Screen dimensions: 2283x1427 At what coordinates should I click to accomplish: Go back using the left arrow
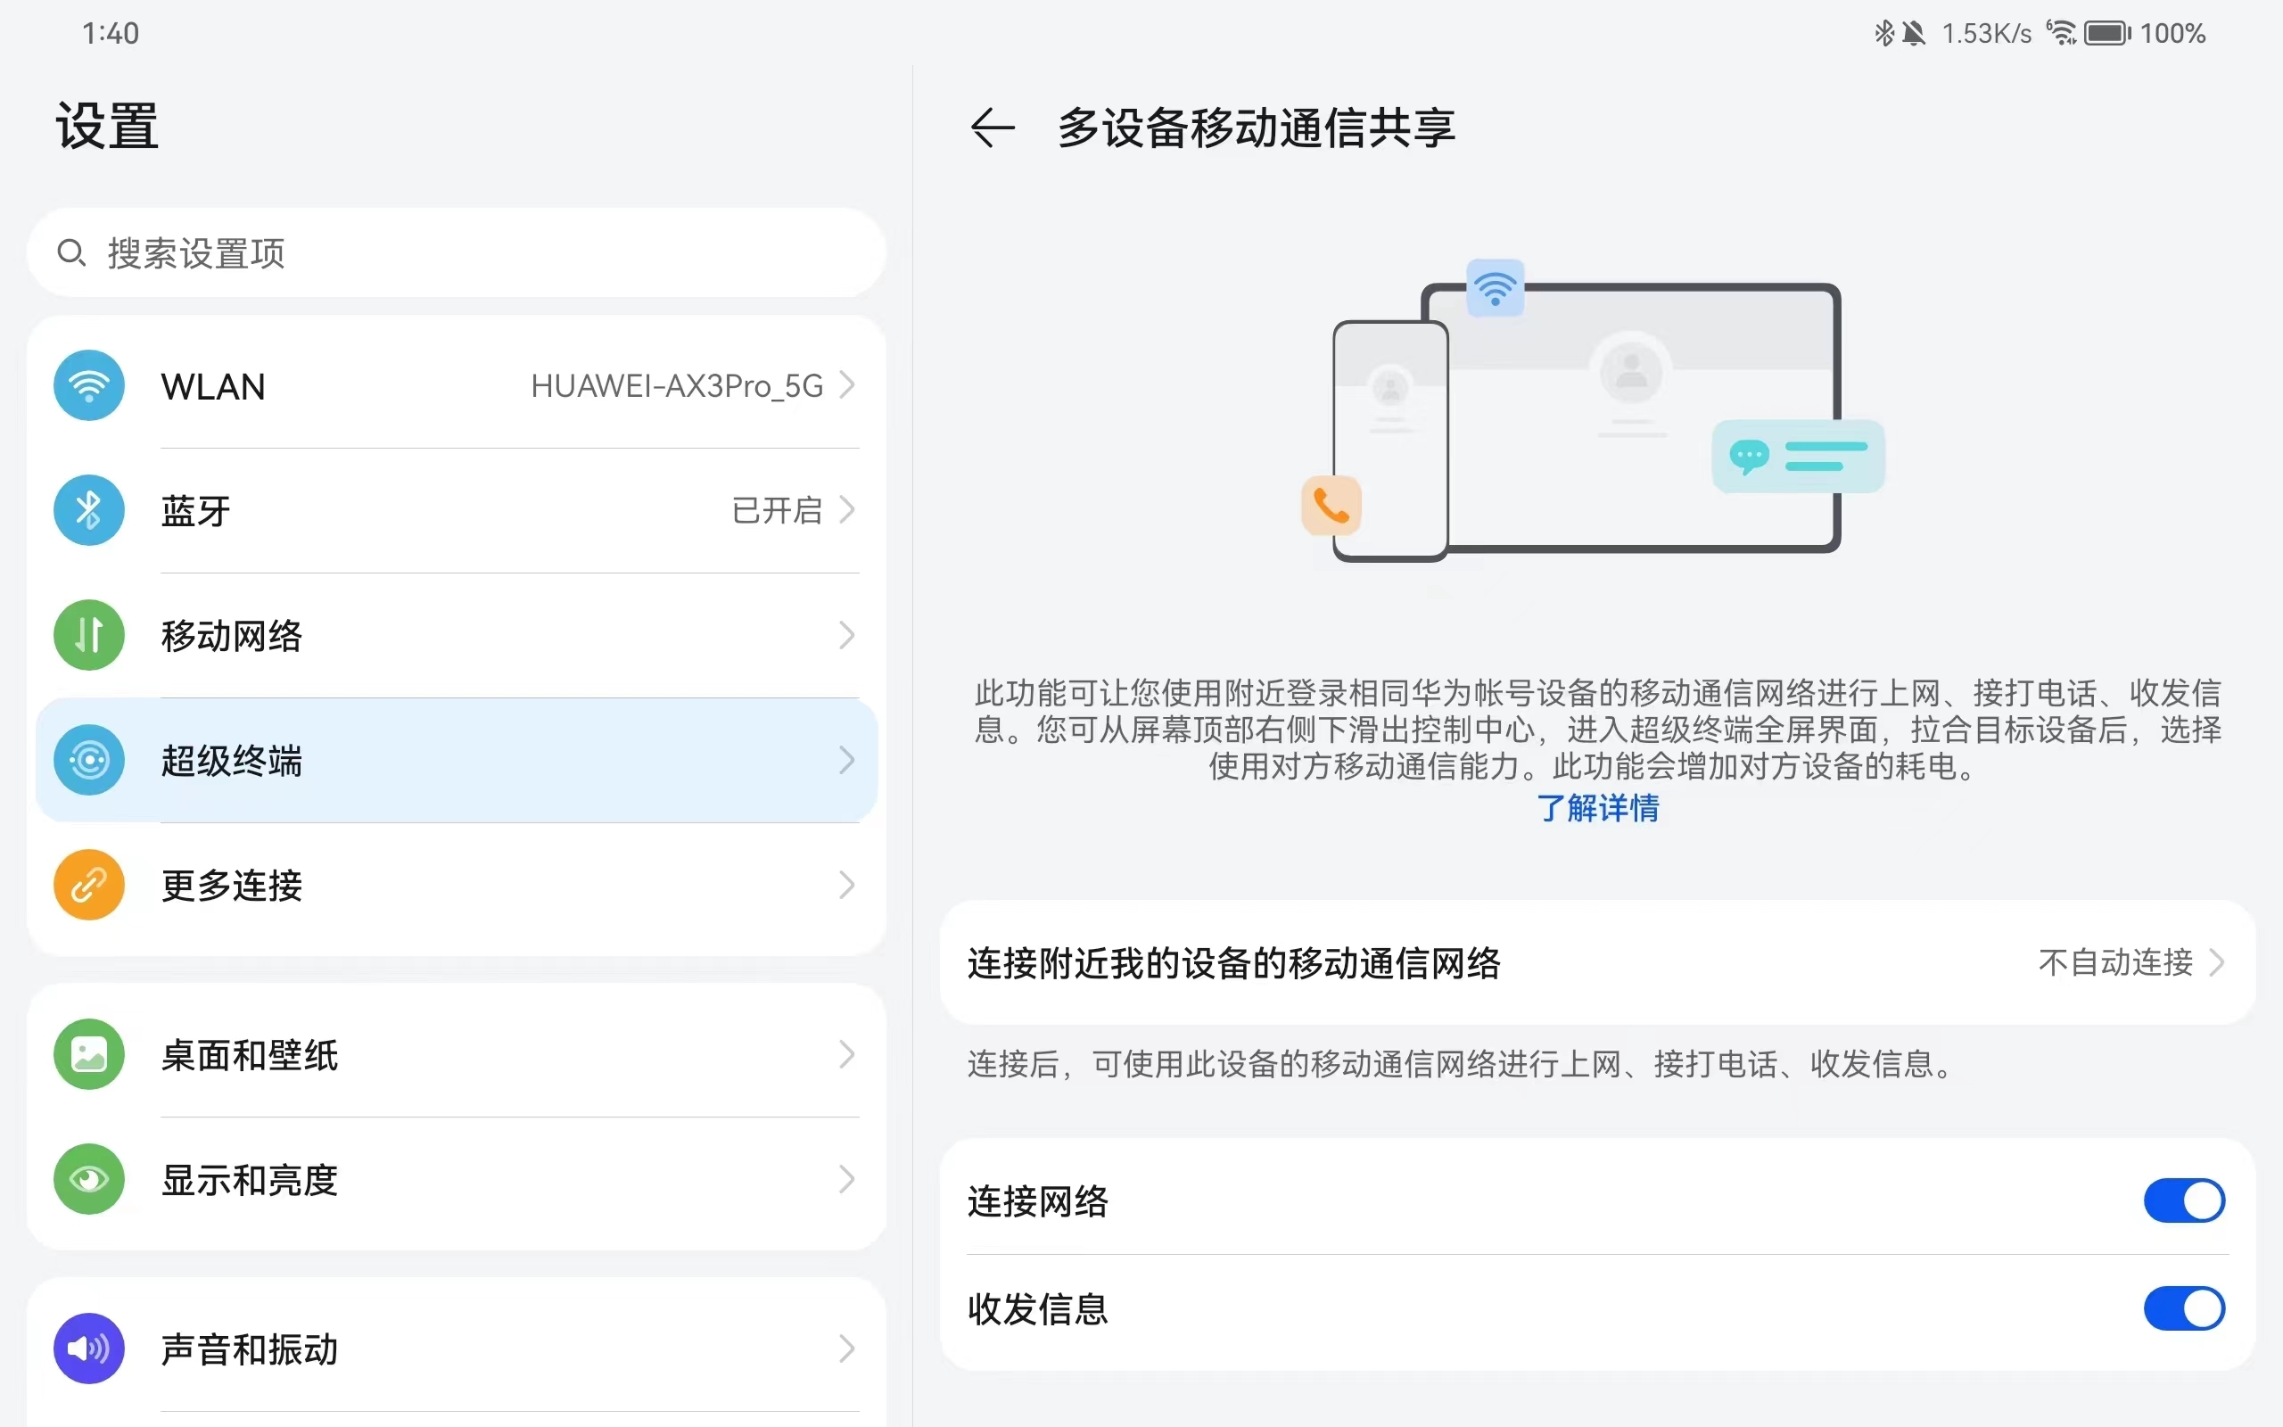(992, 128)
